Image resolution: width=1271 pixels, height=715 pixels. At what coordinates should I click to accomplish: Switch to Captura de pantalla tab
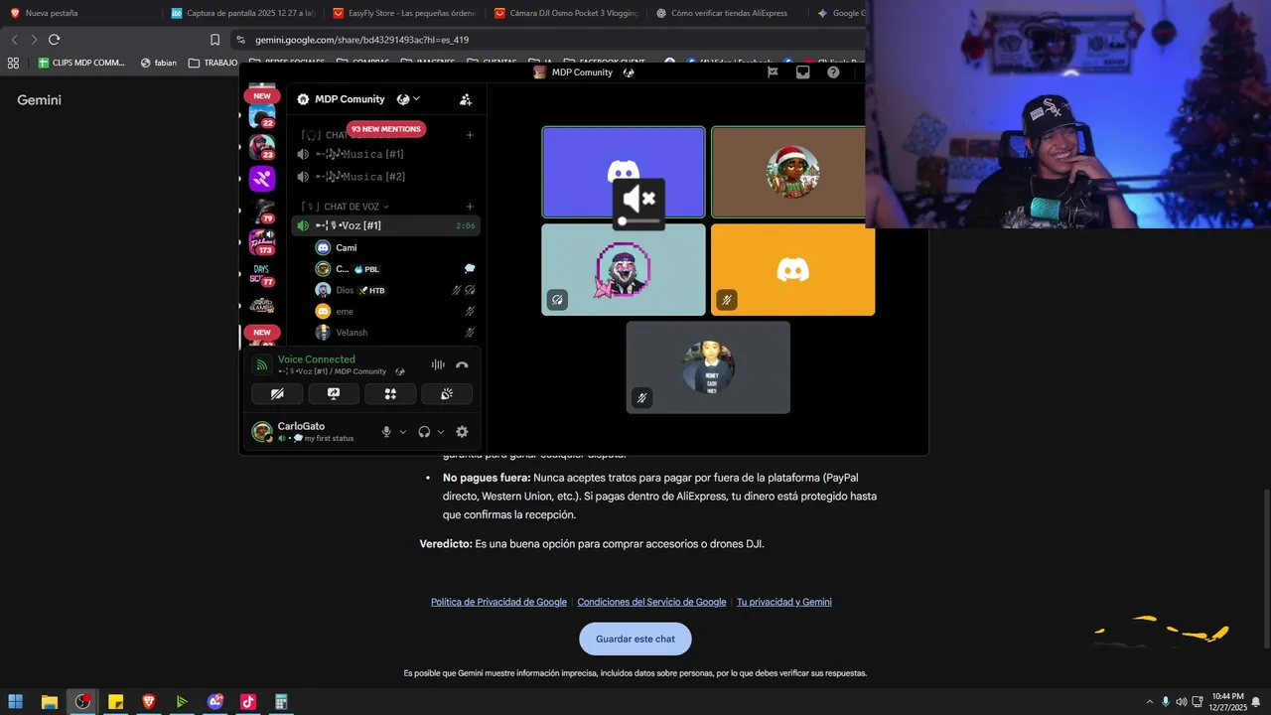click(x=241, y=13)
